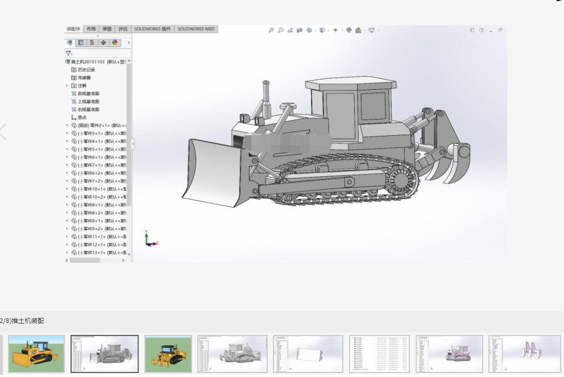Expand the 零件13<1> tree node
The image size is (564, 377).
click(x=67, y=252)
